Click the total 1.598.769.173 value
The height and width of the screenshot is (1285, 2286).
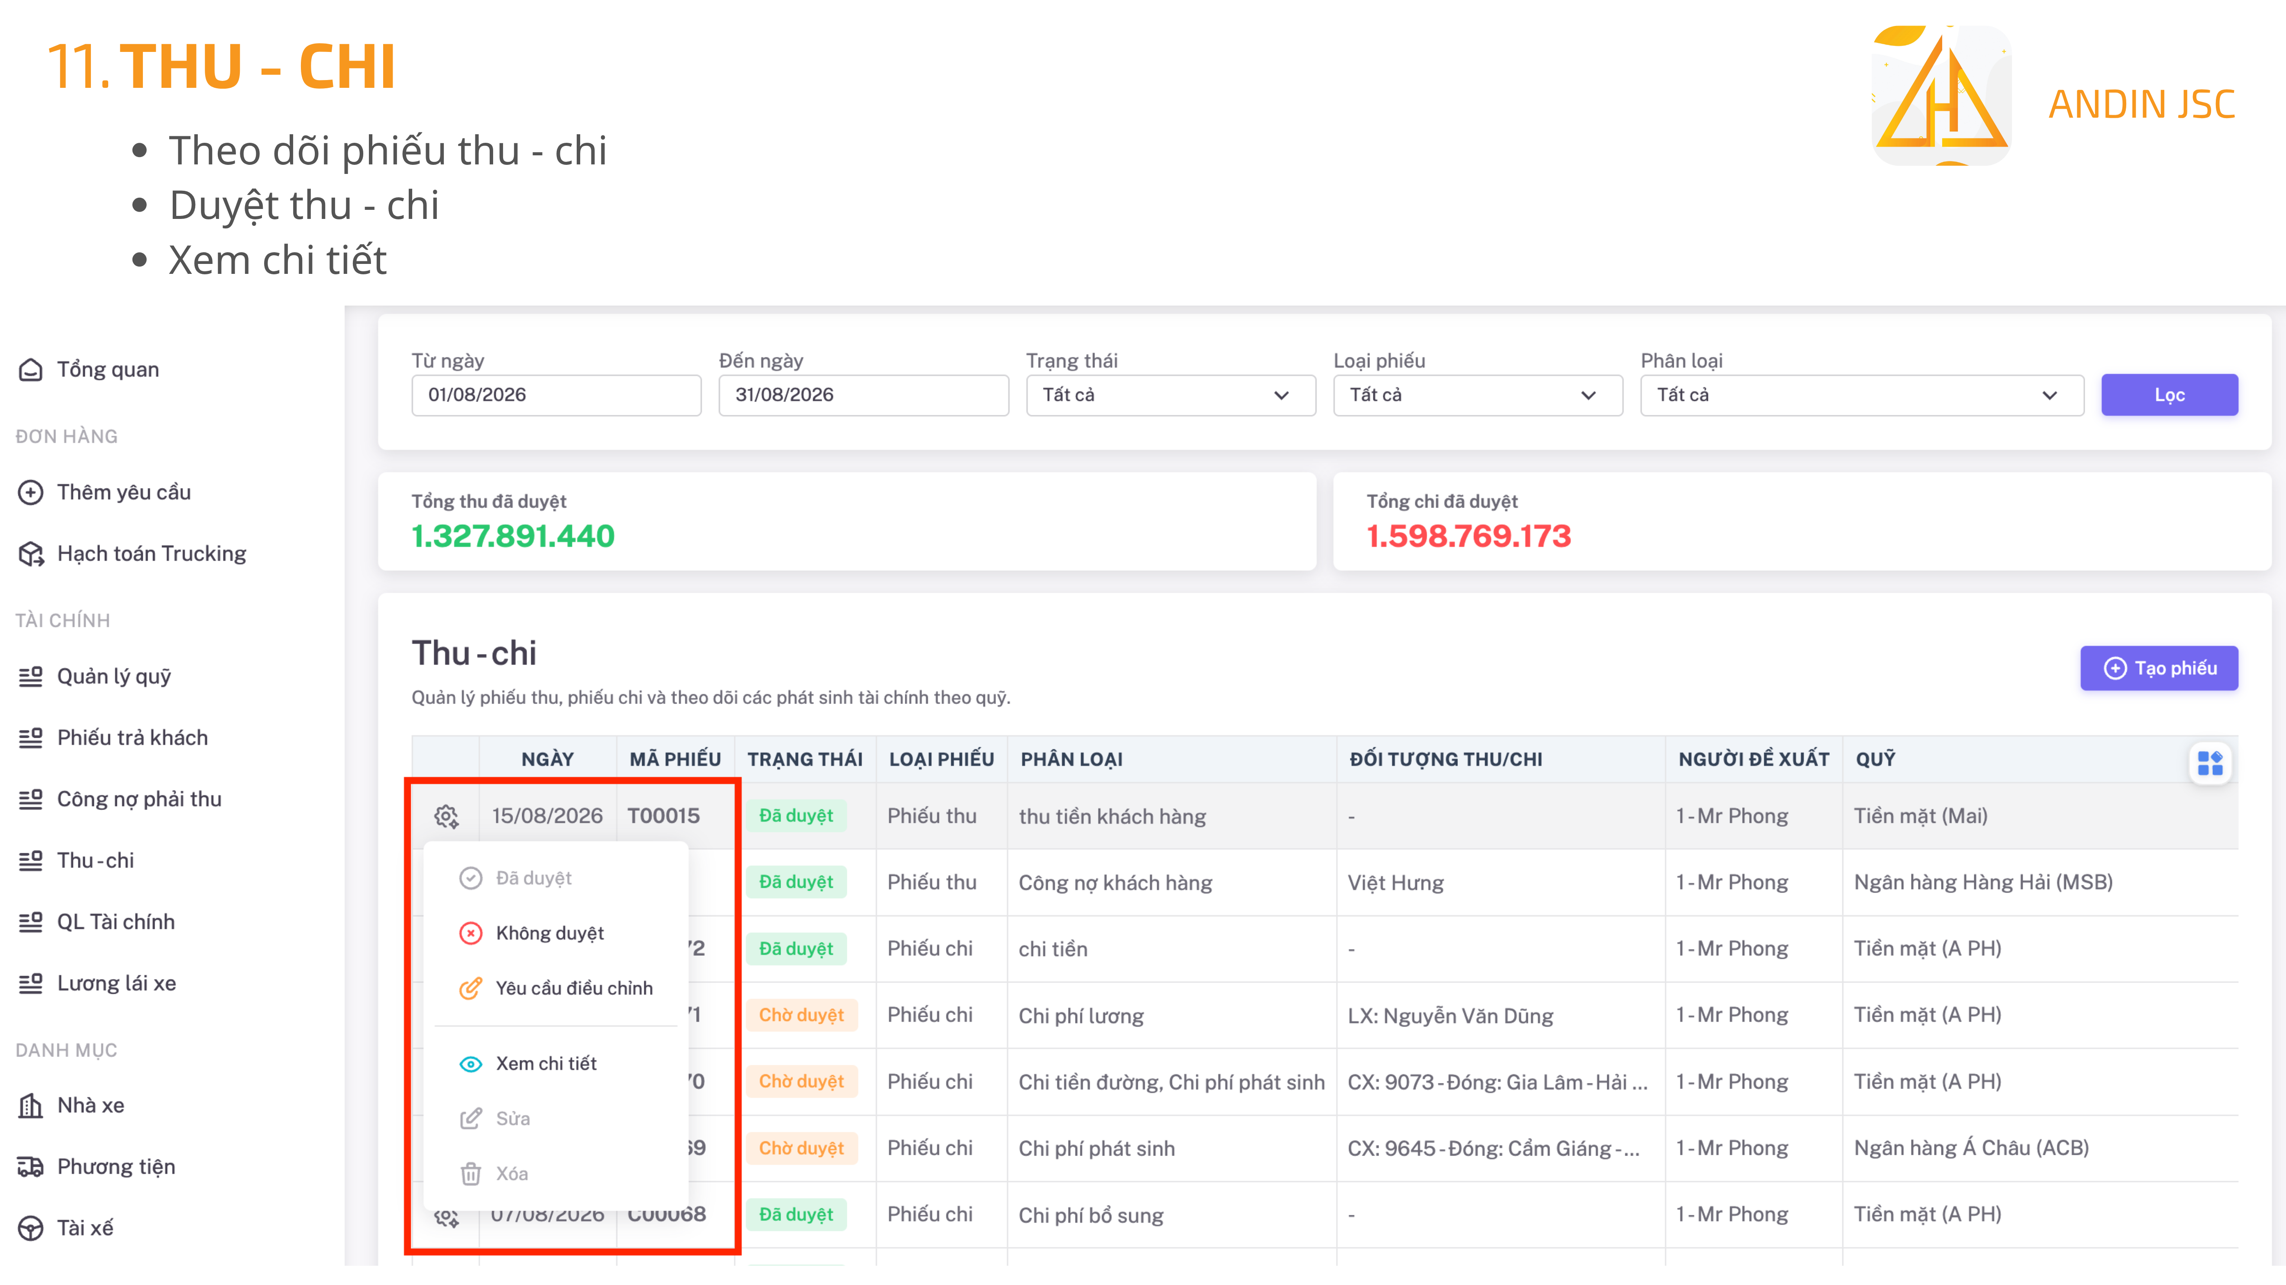[x=1469, y=536]
